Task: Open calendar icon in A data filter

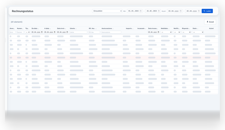Action: (54, 32)
